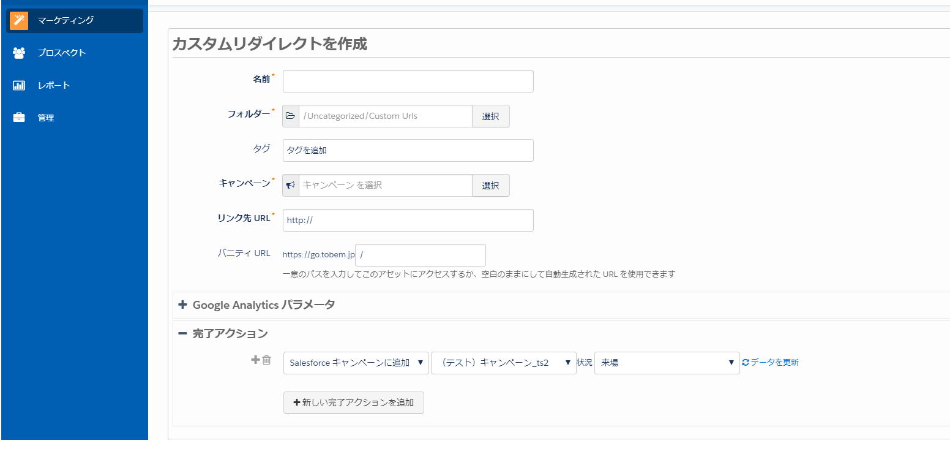Image resolution: width=950 pixels, height=454 pixels.
Task: Click the タグを追加 tag field
Action: point(408,150)
